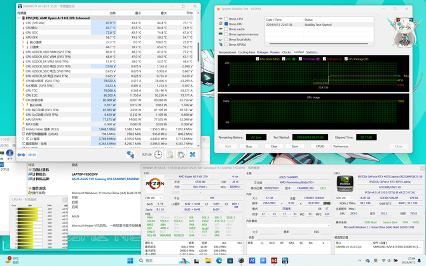Image resolution: width=426 pixels, height=266 pixels.
Task: Click the HWiNFO icon in the taskbar
Action: tap(285, 260)
